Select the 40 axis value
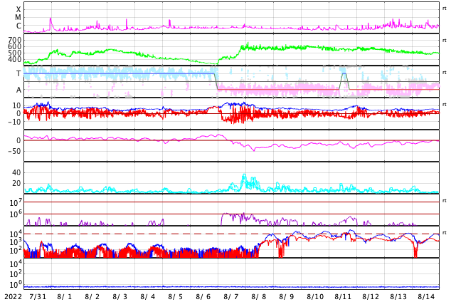Image resolution: width=451 pixels, height=302 pixels. tap(16, 173)
